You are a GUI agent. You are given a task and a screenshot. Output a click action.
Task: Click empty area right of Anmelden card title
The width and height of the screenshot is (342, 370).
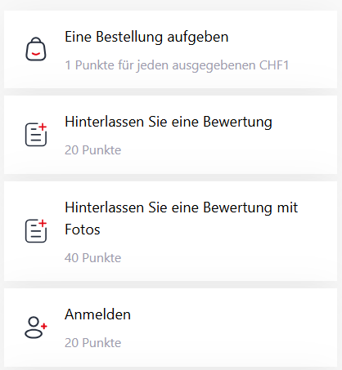[232, 314]
